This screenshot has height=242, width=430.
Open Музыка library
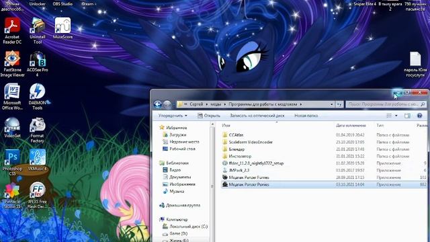tap(177, 191)
